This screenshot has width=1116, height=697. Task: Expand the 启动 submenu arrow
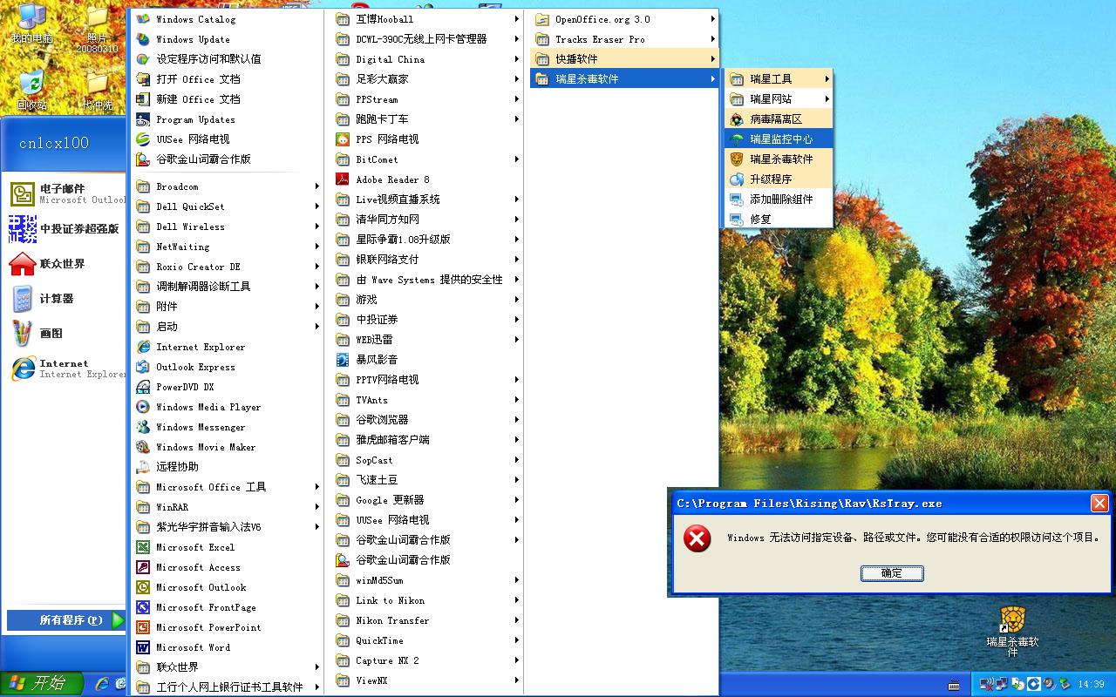(317, 327)
